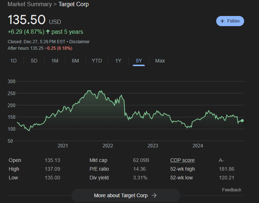Click the 50 y-axis label

10,141
